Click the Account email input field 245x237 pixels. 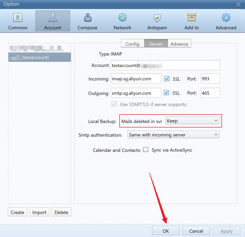click(165, 65)
